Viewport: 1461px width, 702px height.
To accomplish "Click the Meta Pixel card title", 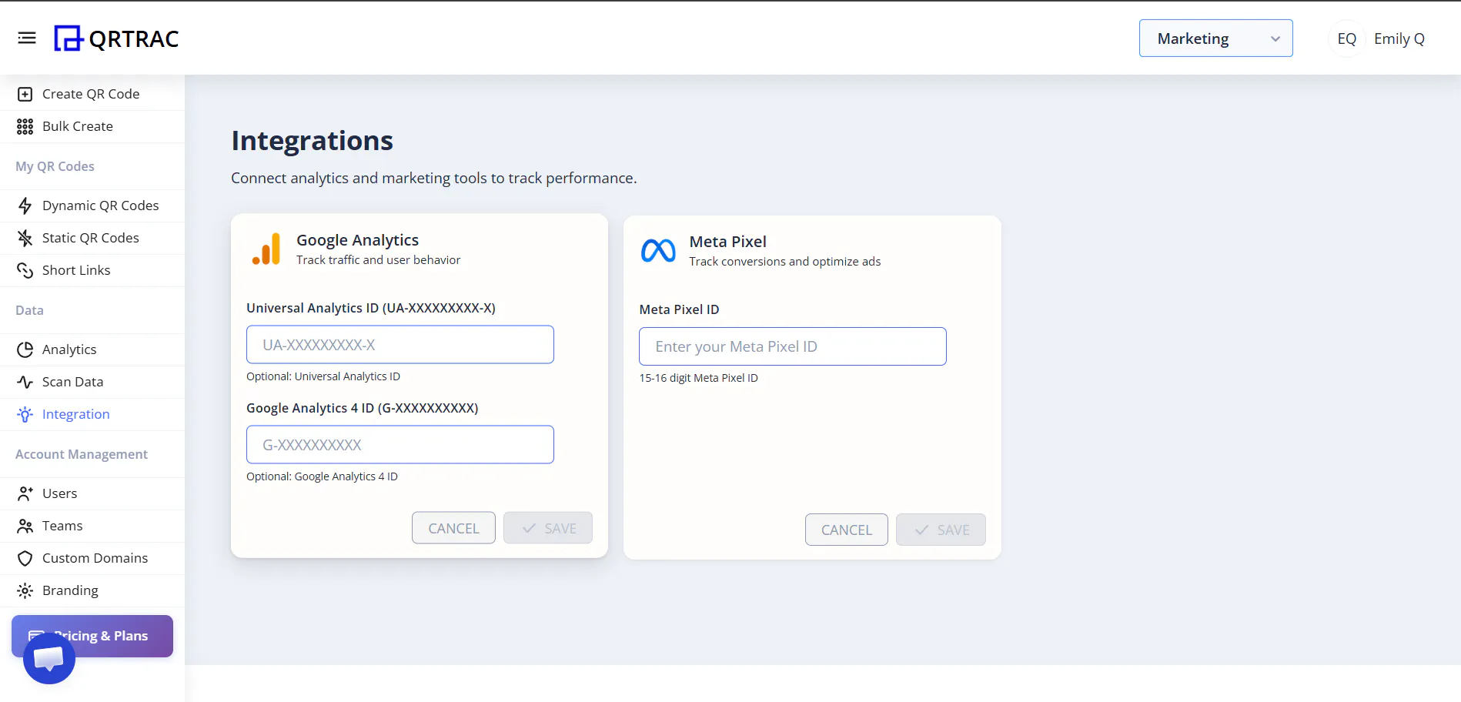I will pos(727,242).
